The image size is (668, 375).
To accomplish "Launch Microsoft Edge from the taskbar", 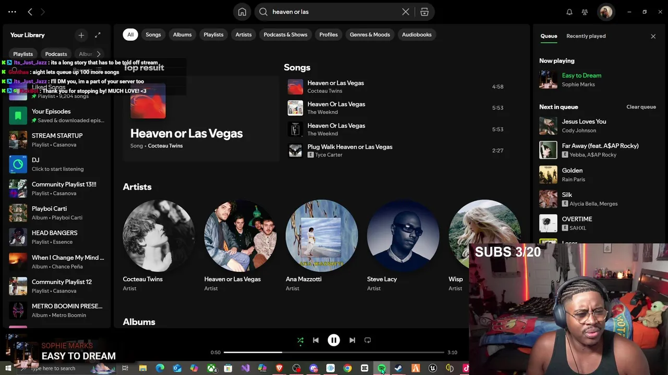I will click(160, 368).
